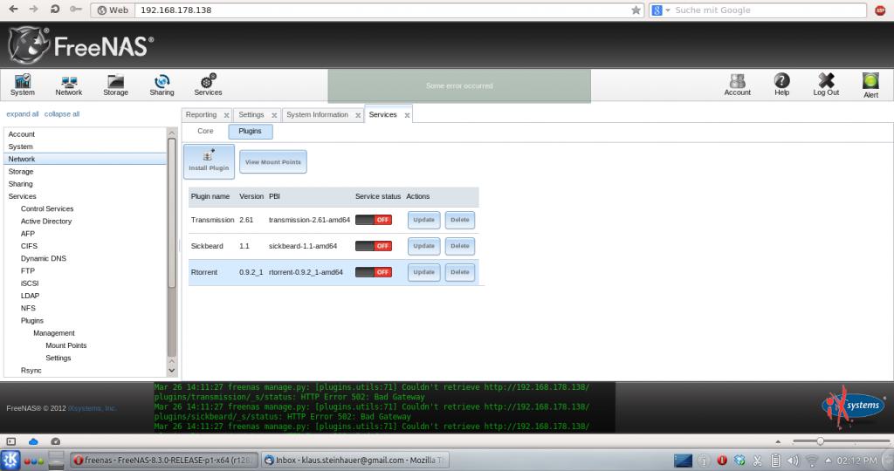
Task: Open Control Services in the tree
Action: pos(47,209)
